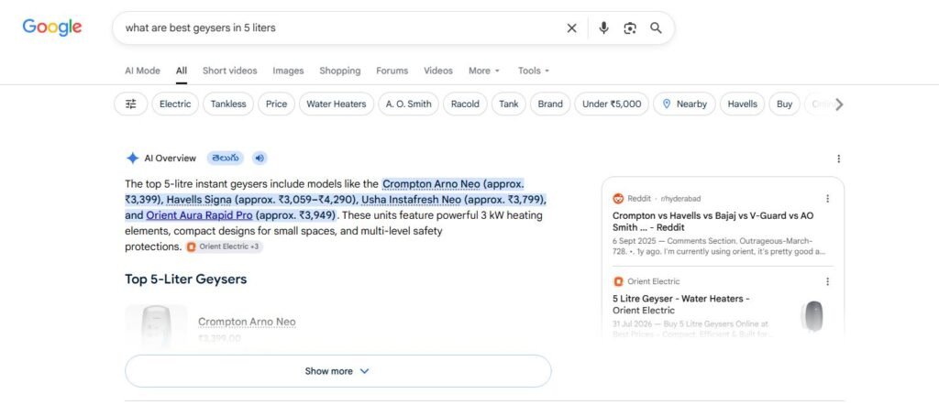Open options for Orient Electric source card

point(828,281)
